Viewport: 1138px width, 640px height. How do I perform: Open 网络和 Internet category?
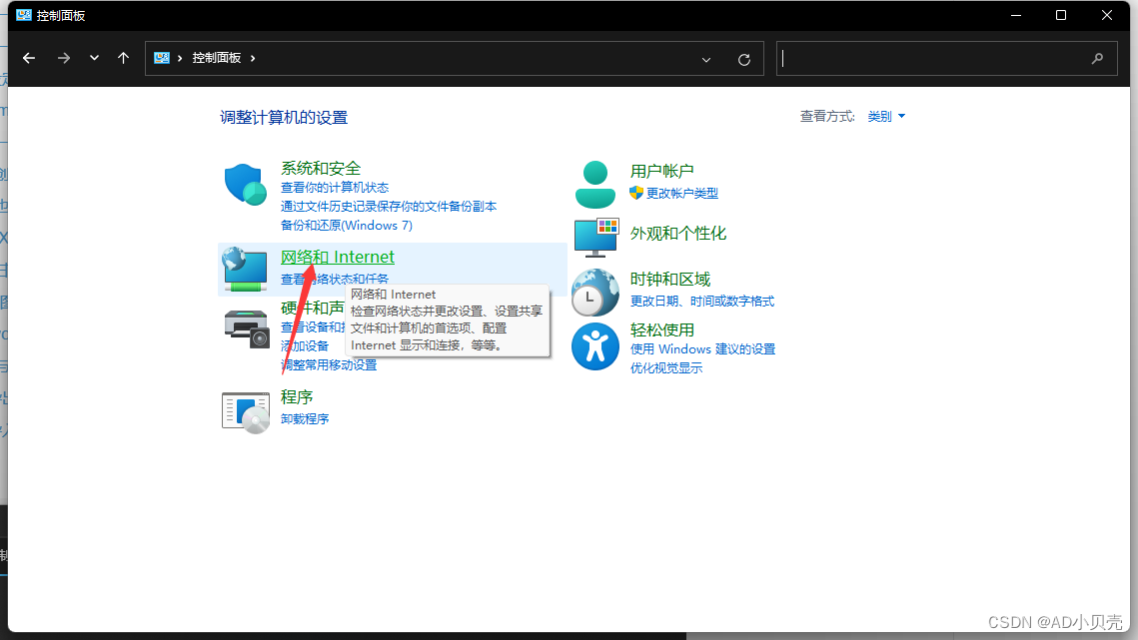(338, 257)
